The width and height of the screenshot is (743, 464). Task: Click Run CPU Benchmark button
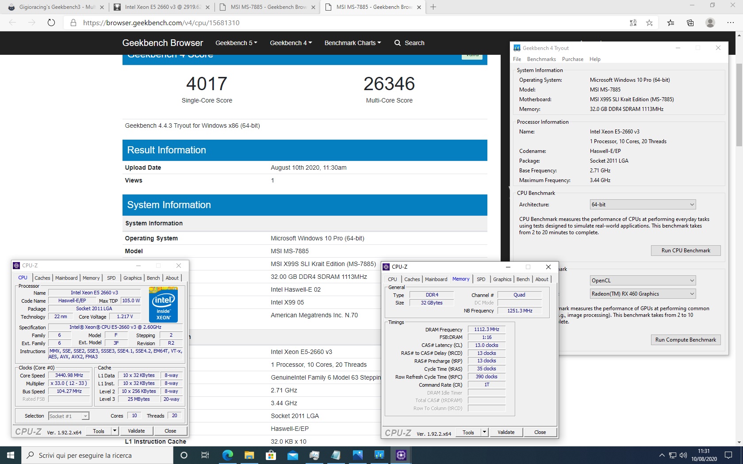686,251
